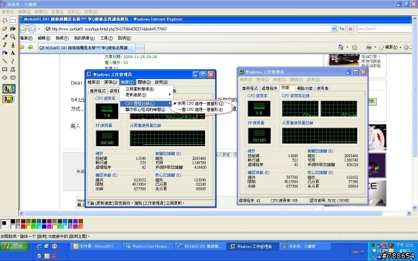Screen dimensions: 418x261
Task: Switch to Mobile01 S41 IE taskbar button
Action: coord(201,247)
